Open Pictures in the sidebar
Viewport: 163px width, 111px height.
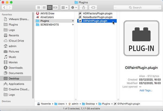pyautogui.click(x=16, y=52)
